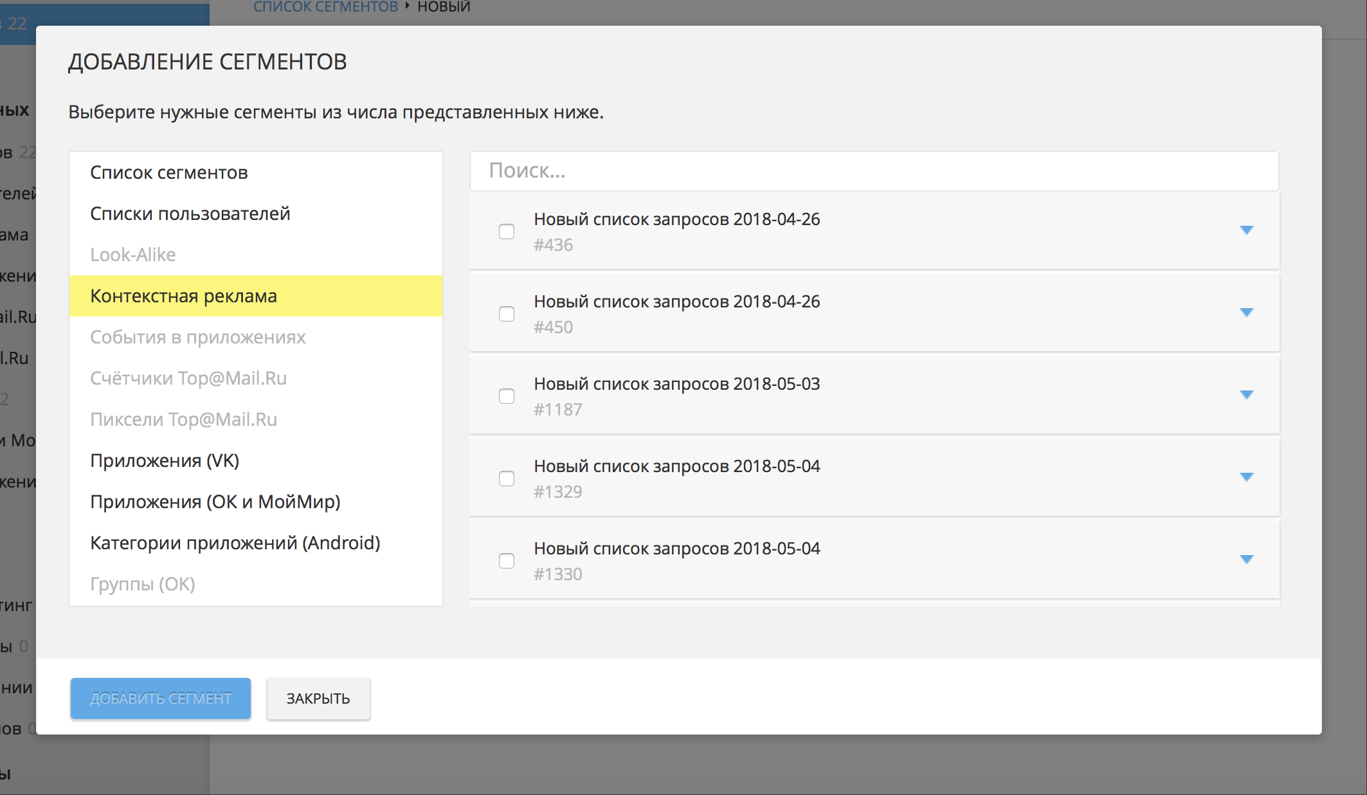The image size is (1367, 795).
Task: Tick checkbox for segment #1330
Action: click(x=507, y=561)
